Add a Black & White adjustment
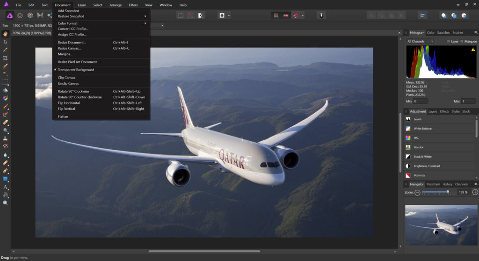The height and width of the screenshot is (261, 479). coord(440,157)
